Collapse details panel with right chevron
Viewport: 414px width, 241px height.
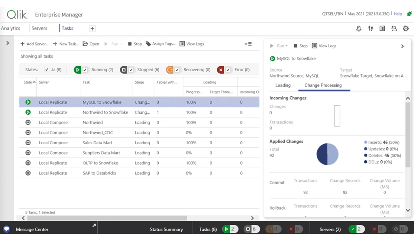pos(402,46)
